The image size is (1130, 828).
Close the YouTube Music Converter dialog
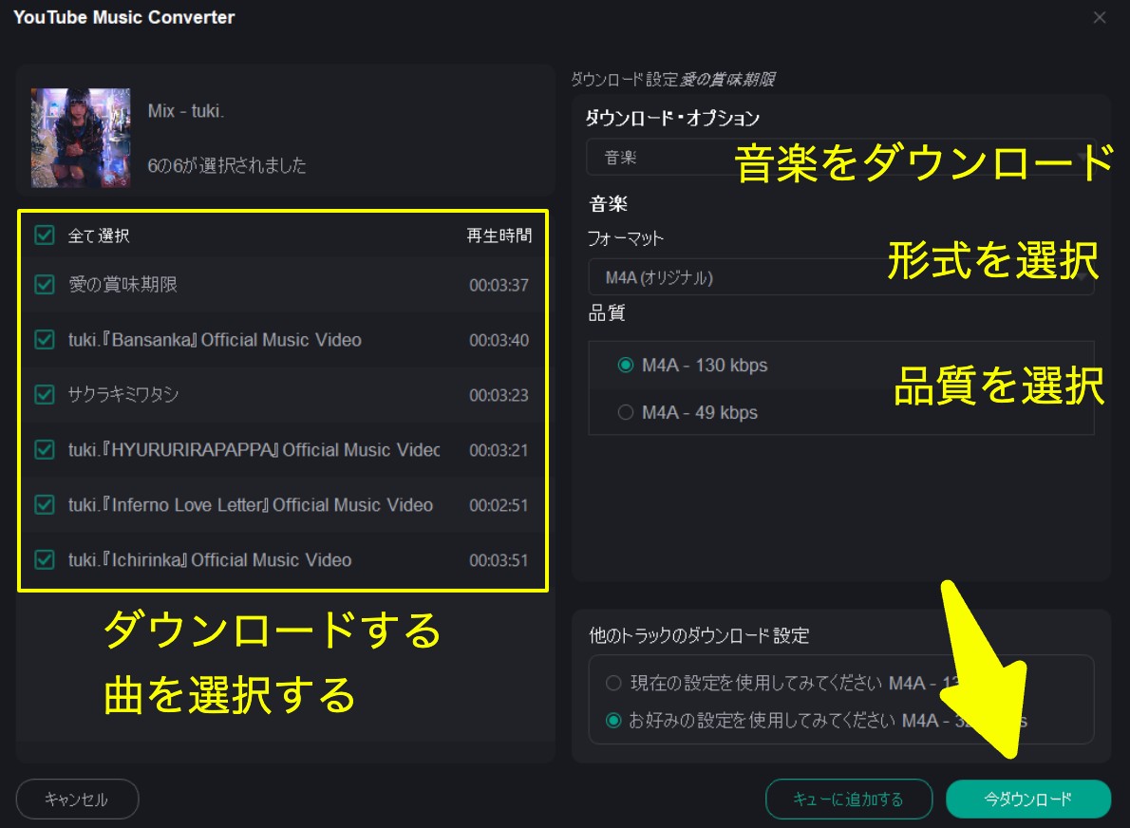[x=1099, y=17]
